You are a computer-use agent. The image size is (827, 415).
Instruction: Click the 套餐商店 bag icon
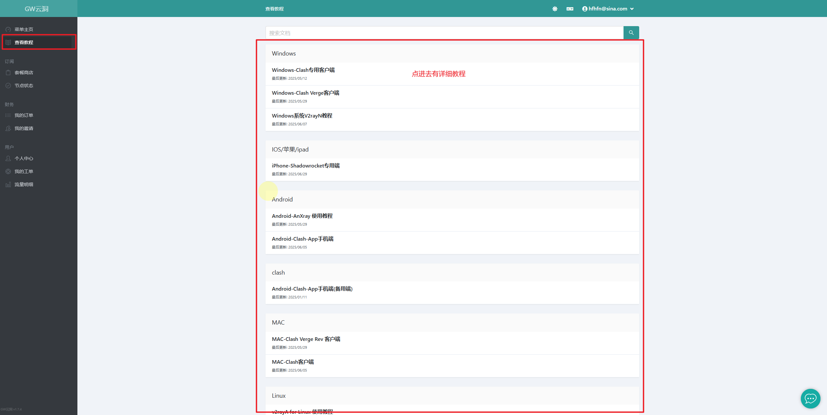coord(8,72)
